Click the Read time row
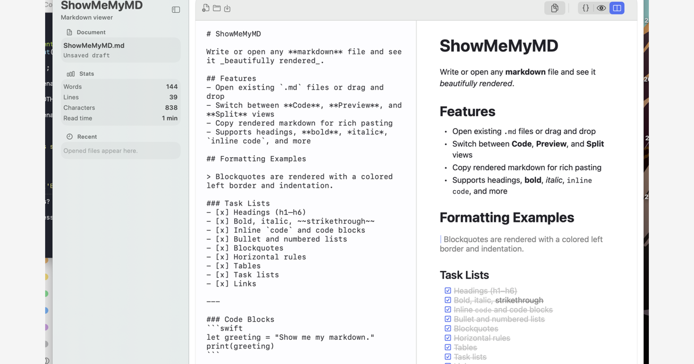 [x=120, y=118]
